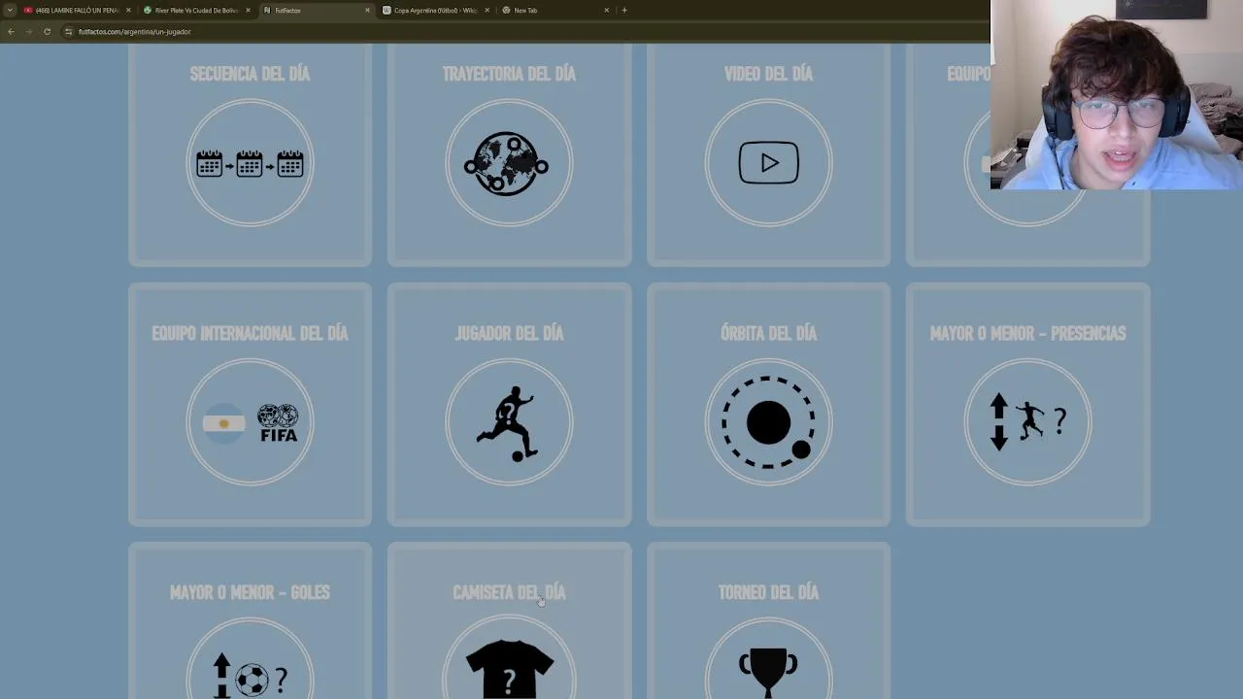Click the TRAYECTORIA DEL DÍA title
The height and width of the screenshot is (699, 1243).
509,74
